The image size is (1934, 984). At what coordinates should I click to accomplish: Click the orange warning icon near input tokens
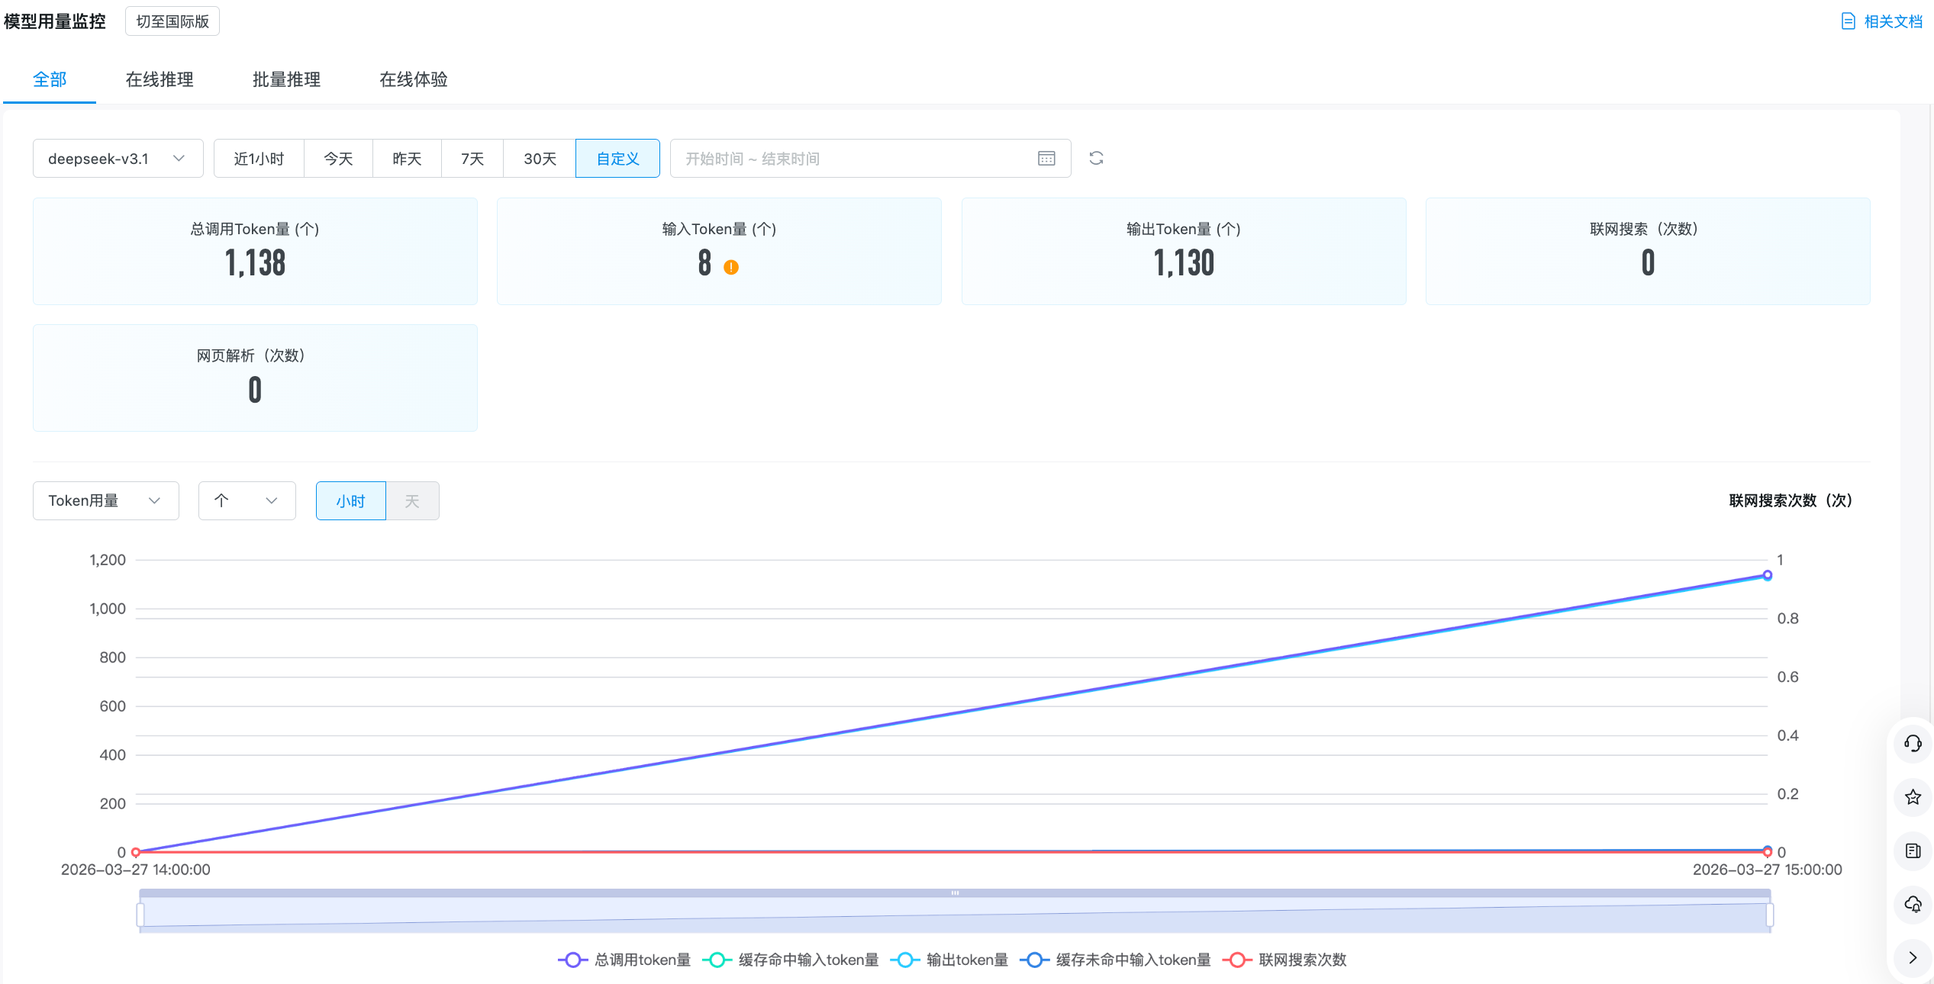(x=730, y=267)
